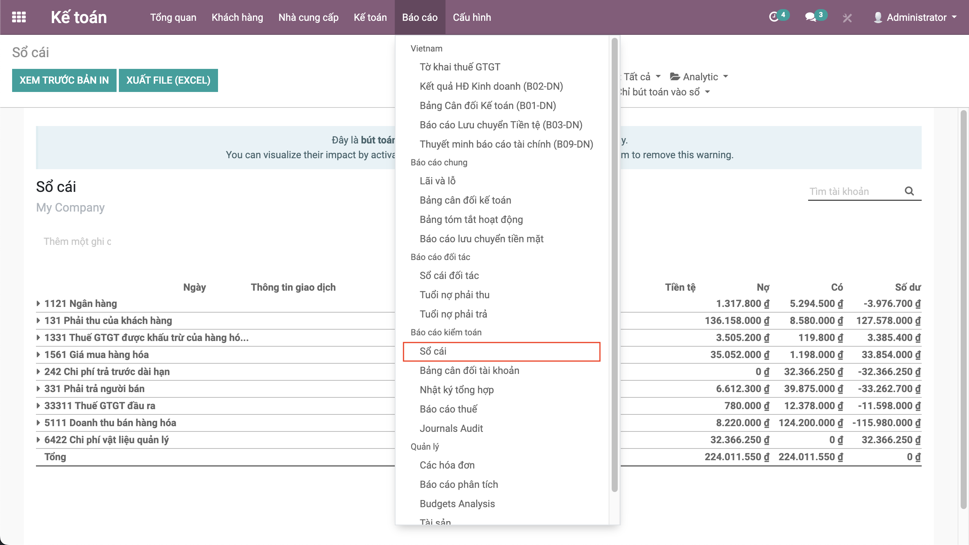Viewport: 969px width, 545px height.
Task: Open the Cấu hình menu
Action: click(472, 17)
